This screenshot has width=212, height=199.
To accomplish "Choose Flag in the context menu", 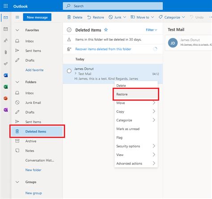I will 136,138.
